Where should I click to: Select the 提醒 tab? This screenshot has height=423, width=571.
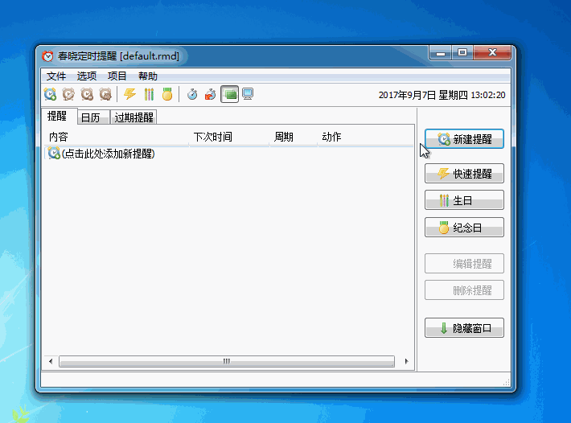(59, 116)
